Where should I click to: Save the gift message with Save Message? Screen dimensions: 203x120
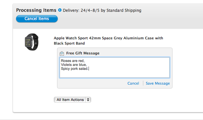pyautogui.click(x=158, y=83)
